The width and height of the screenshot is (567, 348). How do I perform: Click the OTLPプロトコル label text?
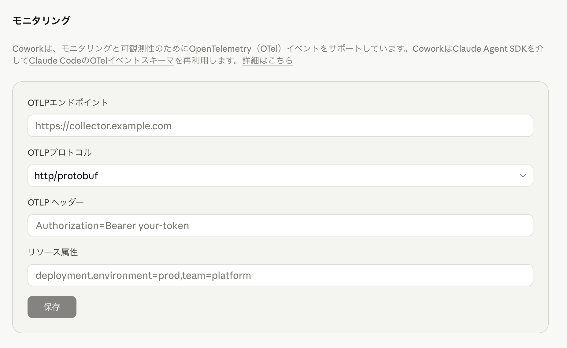(x=60, y=152)
